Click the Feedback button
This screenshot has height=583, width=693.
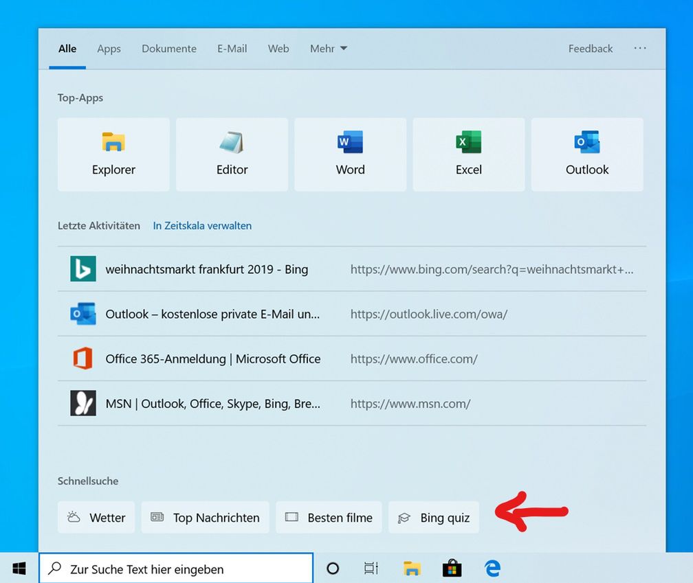click(x=591, y=49)
